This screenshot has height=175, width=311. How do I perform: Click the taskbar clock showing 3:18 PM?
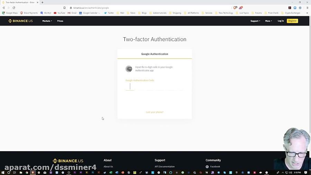point(297,173)
